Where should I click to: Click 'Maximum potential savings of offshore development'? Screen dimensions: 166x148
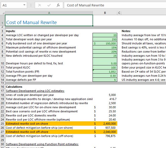click(41, 47)
